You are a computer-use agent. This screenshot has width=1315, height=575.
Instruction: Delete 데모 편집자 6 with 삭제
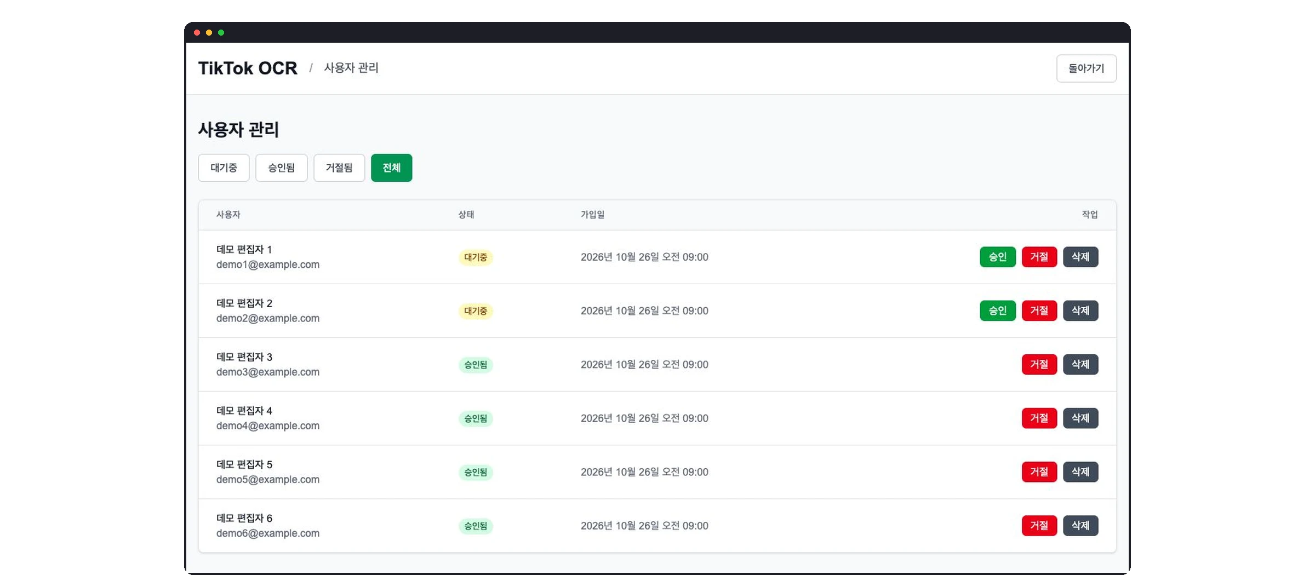[1080, 525]
